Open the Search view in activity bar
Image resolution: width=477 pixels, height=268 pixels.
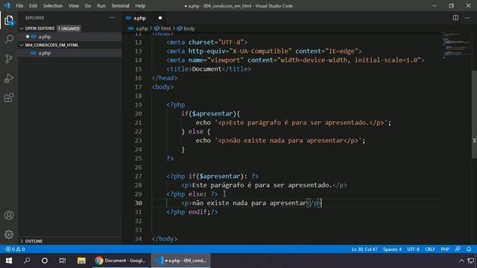[x=9, y=39]
